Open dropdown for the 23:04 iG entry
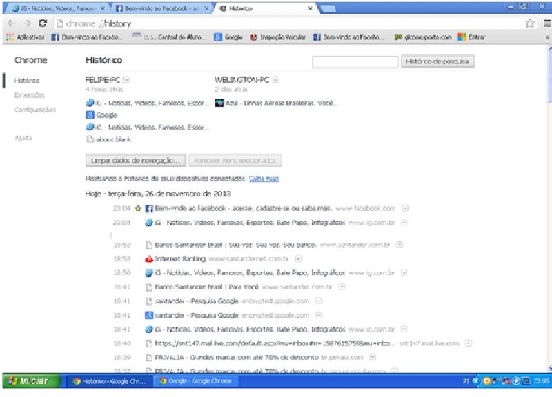This screenshot has height=397, width=552. [x=404, y=223]
